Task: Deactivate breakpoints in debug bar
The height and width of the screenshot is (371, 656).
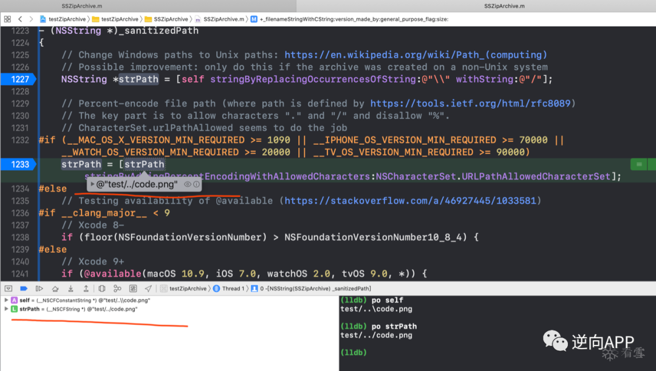Action: coord(24,289)
